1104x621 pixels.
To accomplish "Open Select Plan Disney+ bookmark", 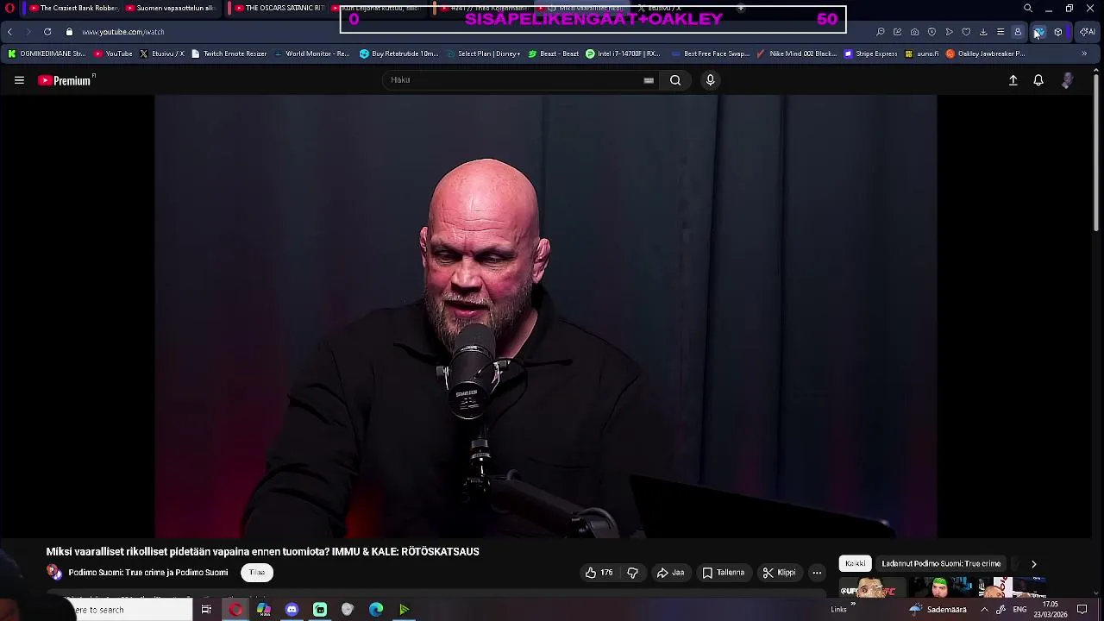I will [x=483, y=53].
